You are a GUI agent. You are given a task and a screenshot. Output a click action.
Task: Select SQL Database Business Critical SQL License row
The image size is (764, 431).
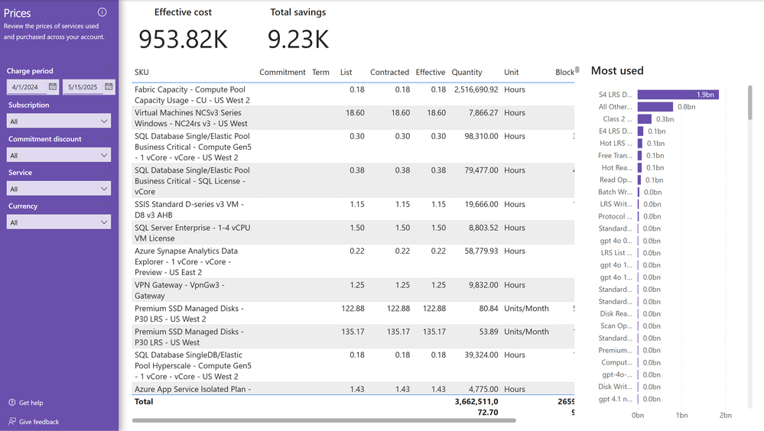[353, 180]
